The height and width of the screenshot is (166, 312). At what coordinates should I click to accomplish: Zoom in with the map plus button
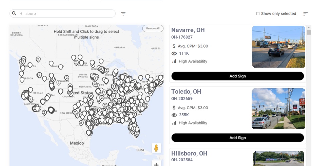click(x=156, y=164)
